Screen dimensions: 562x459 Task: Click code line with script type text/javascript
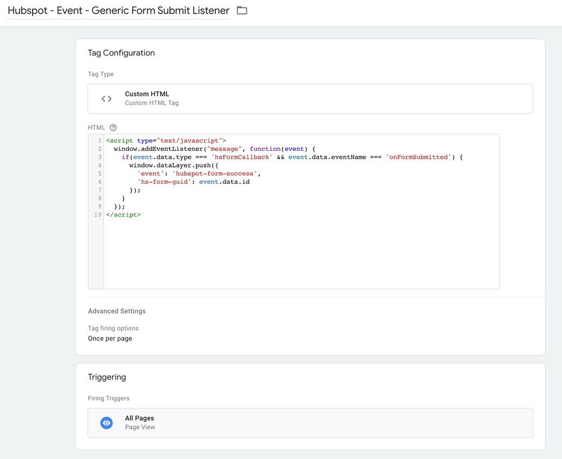coord(166,141)
